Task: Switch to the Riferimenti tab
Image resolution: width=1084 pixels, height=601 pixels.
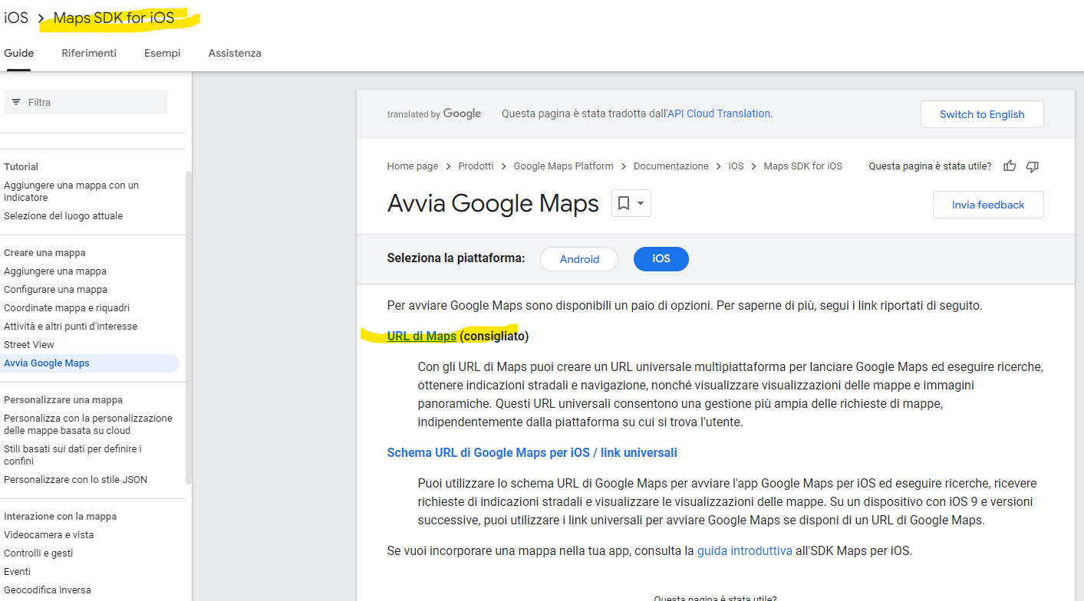Action: click(89, 53)
